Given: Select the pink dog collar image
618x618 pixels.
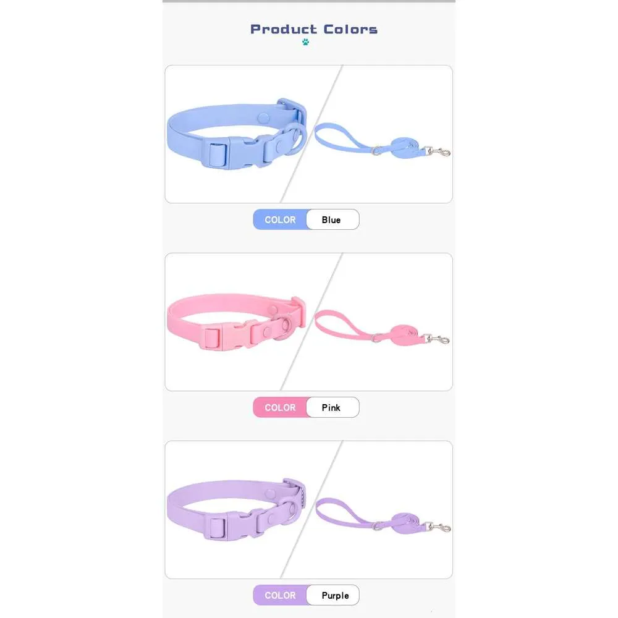Looking at the screenshot, I should pyautogui.click(x=237, y=323).
